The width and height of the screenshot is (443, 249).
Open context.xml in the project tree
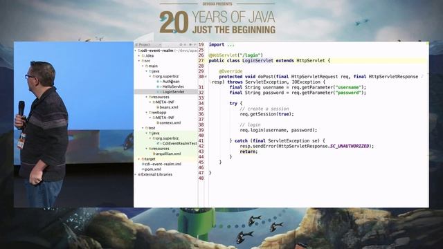point(170,123)
